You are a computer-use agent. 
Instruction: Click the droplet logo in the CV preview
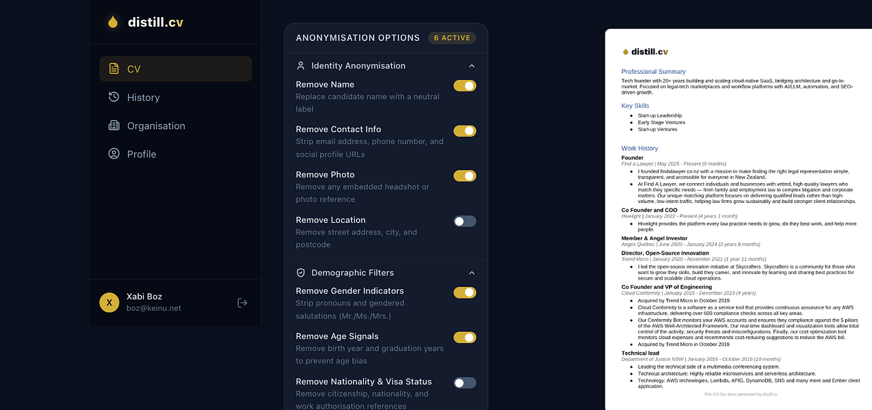pos(625,51)
